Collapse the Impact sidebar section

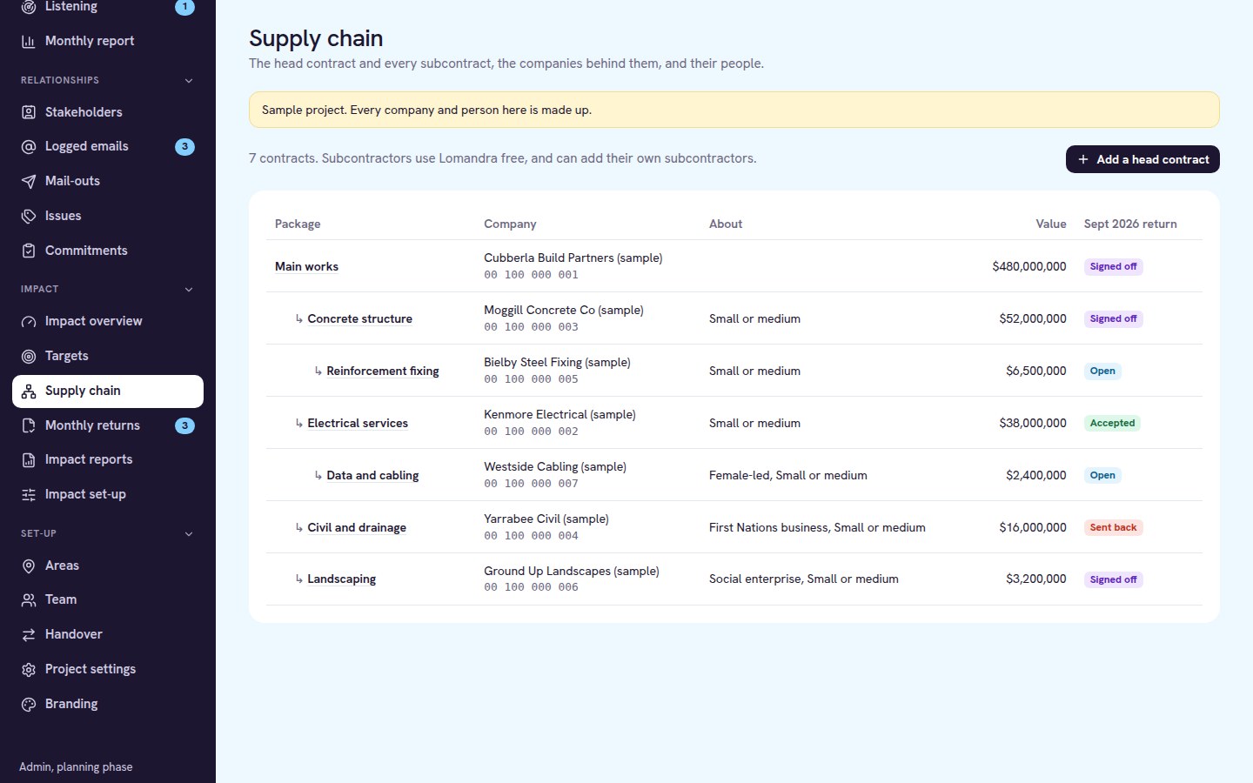189,289
